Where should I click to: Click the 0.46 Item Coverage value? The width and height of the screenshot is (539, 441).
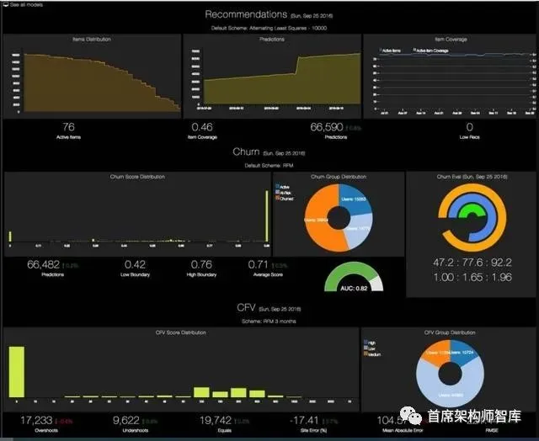tap(202, 127)
